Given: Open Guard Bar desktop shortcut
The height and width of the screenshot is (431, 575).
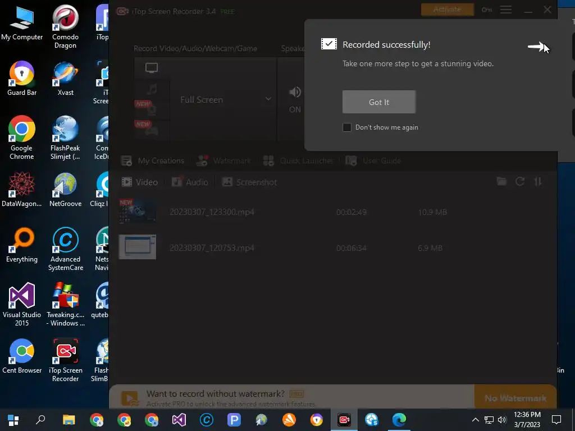Looking at the screenshot, I should 22,79.
